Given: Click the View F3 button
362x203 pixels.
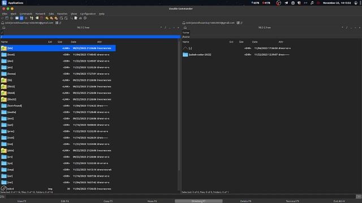Looking at the screenshot, I should coord(21,201).
